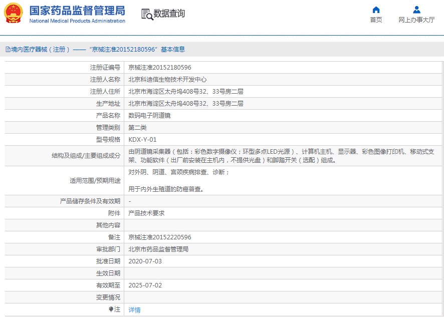This screenshot has height=320, width=444.
Task: Click approval date 2020-07-03
Action: coord(145,261)
